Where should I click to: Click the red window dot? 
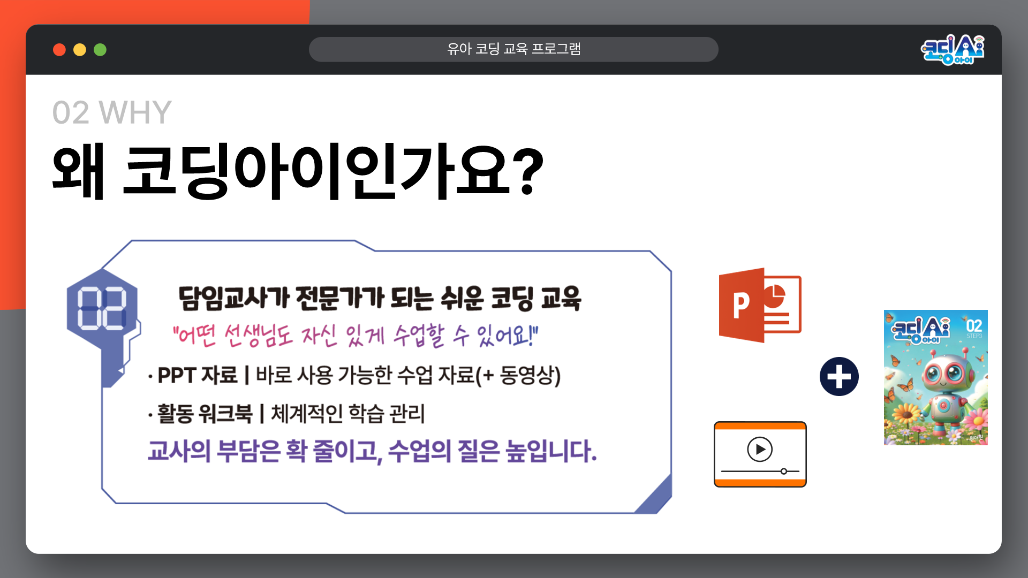(59, 50)
